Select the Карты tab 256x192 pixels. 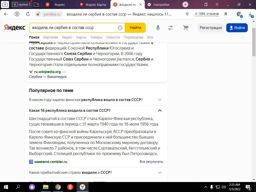[81, 37]
